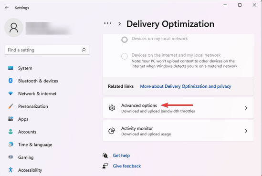Click the Activity monitor pie chart icon

112,131
